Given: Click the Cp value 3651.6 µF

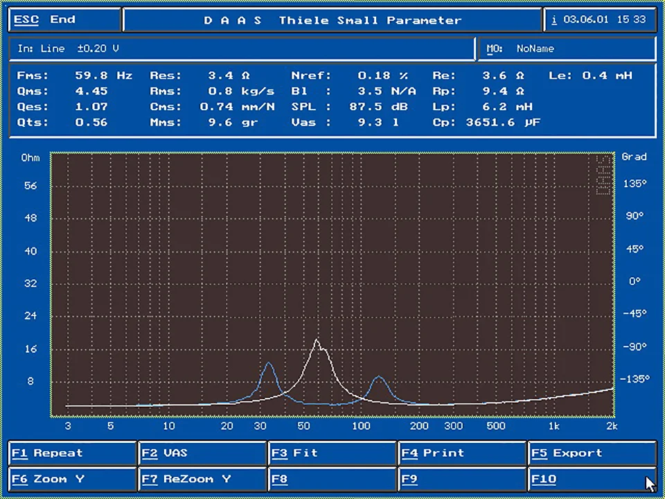Looking at the screenshot, I should pos(504,123).
